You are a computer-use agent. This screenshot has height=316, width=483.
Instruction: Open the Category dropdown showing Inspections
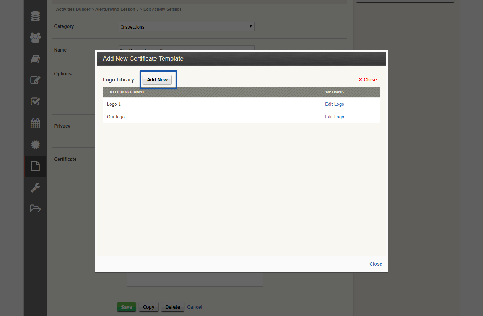(x=186, y=26)
